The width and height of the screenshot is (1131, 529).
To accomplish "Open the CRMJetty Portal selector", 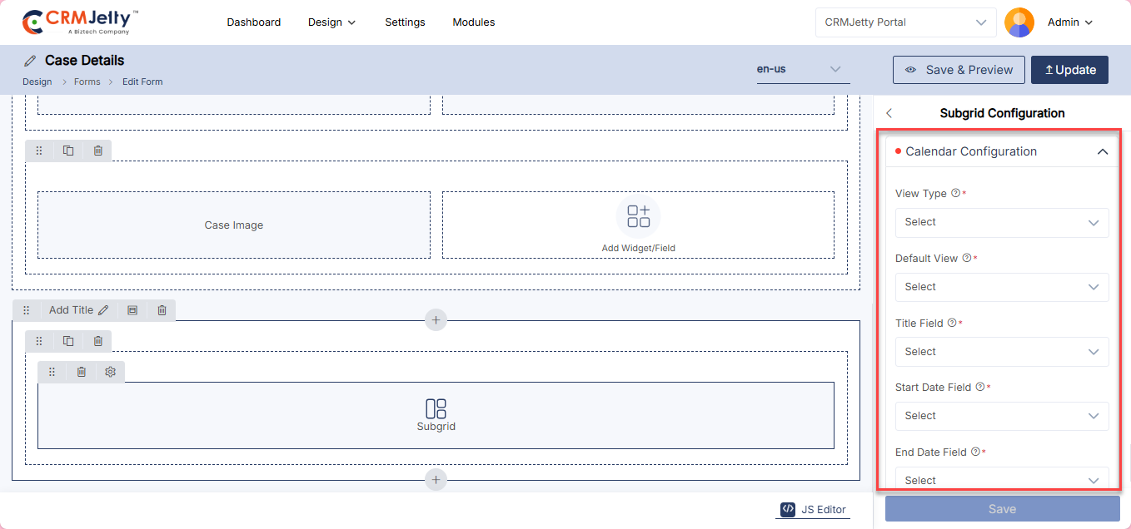I will [905, 22].
